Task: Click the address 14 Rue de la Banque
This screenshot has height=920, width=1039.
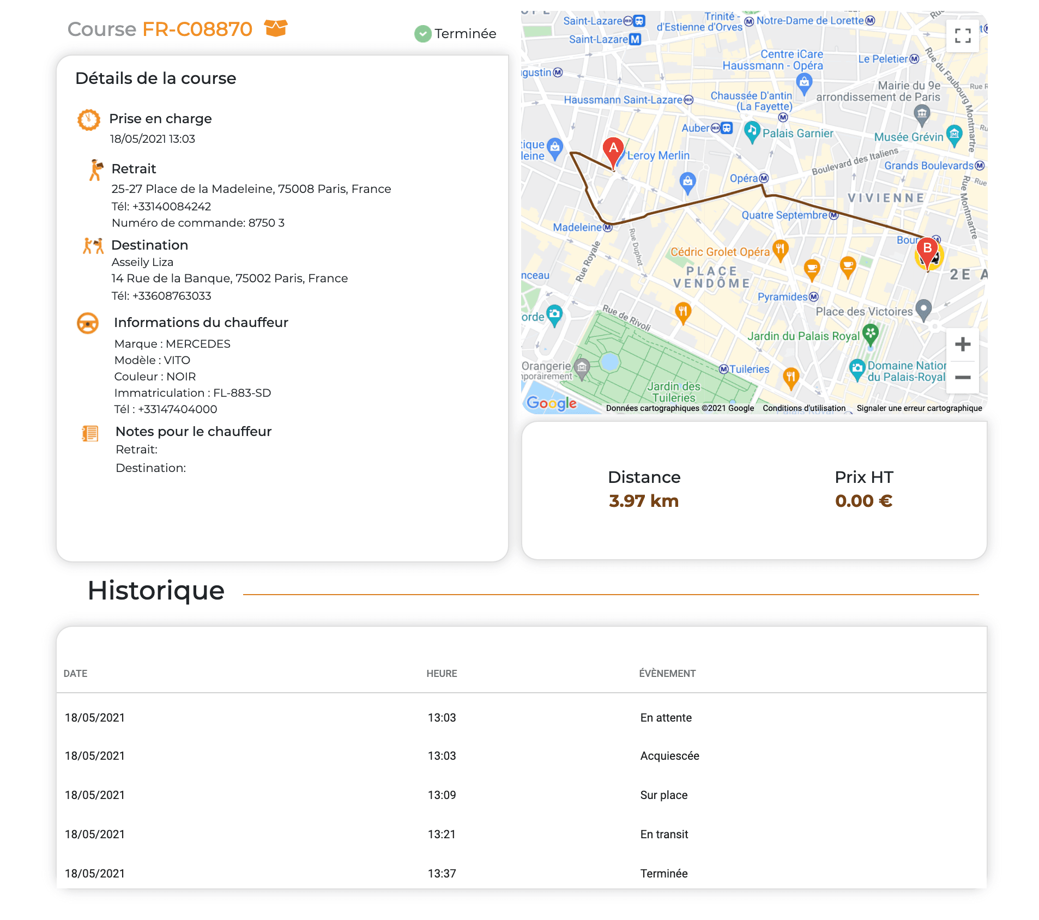Action: pos(229,279)
